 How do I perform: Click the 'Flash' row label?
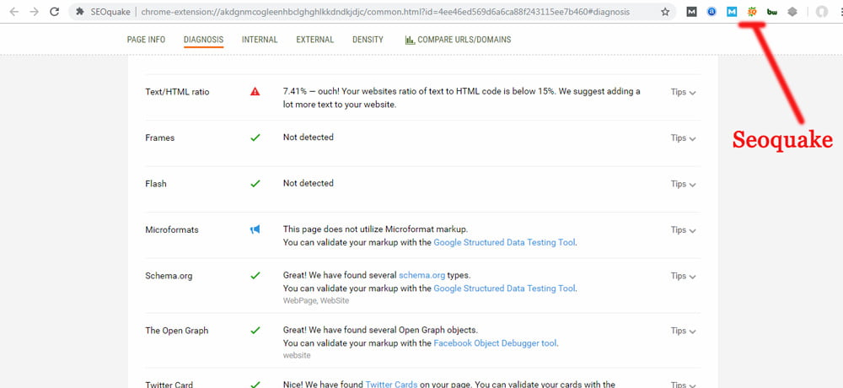click(x=156, y=184)
